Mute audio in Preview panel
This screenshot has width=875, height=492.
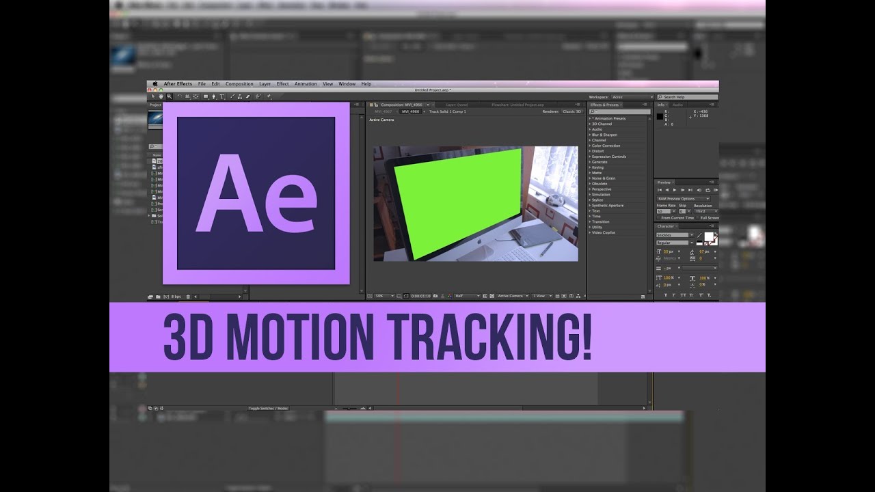coord(699,190)
